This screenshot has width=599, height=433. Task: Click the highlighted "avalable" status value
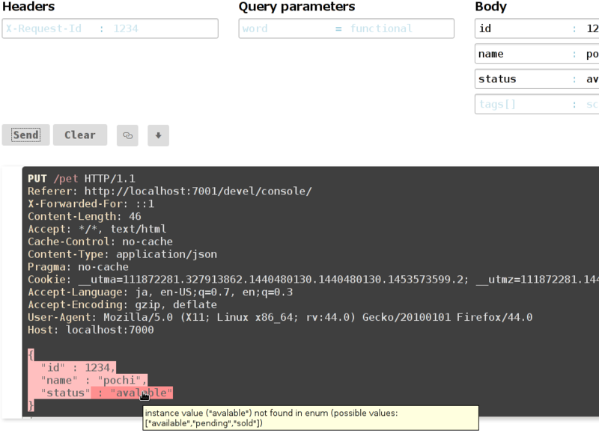tap(142, 393)
